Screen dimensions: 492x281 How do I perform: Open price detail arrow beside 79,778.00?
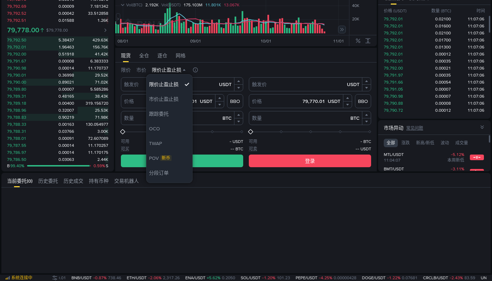point(105,30)
